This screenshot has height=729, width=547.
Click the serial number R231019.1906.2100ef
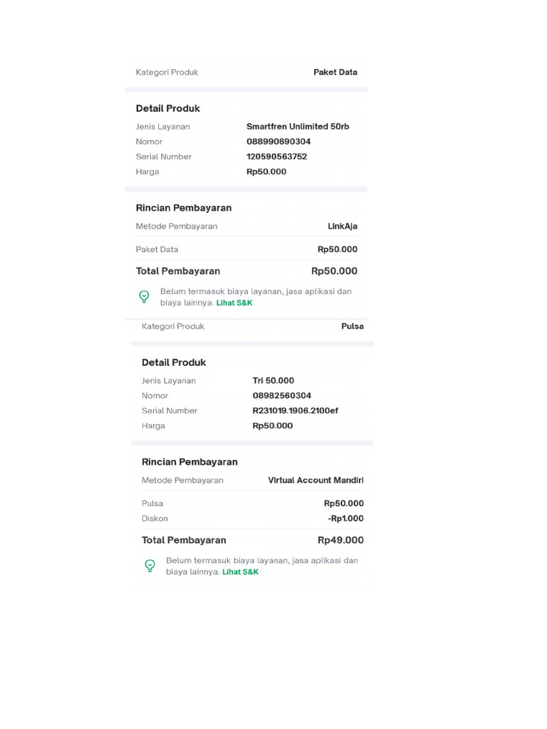coord(296,411)
